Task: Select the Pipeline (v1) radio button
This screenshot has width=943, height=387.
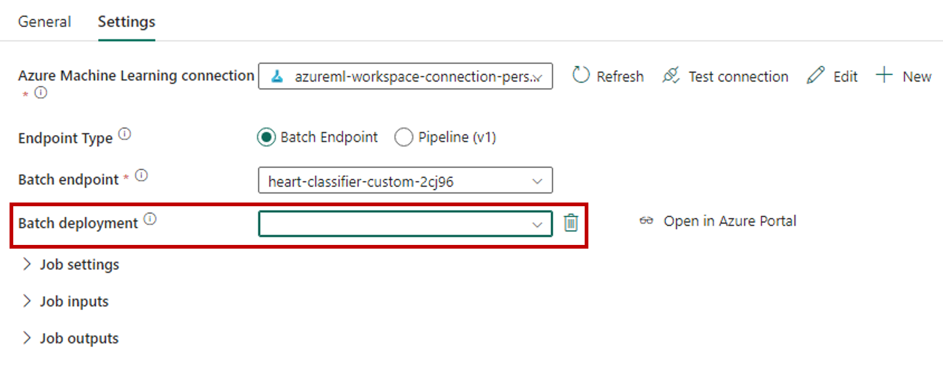Action: (x=403, y=137)
